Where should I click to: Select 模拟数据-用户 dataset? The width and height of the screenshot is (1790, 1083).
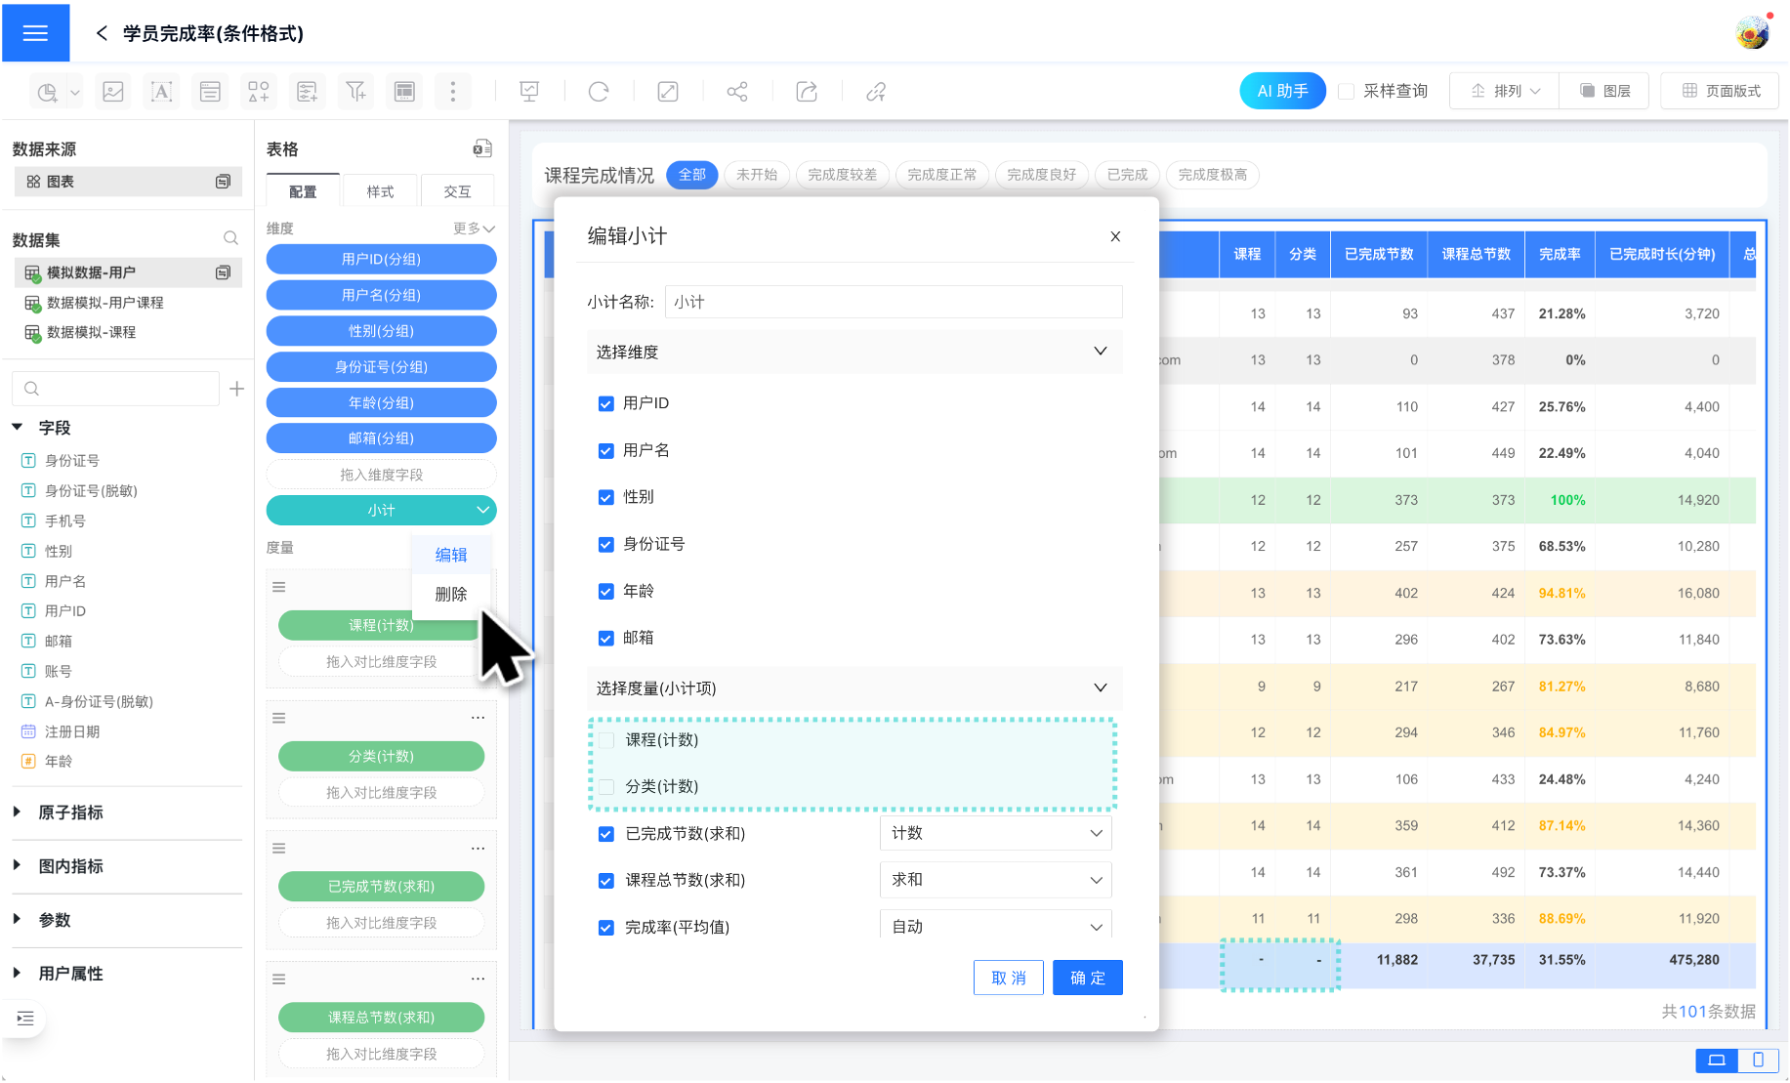(128, 272)
